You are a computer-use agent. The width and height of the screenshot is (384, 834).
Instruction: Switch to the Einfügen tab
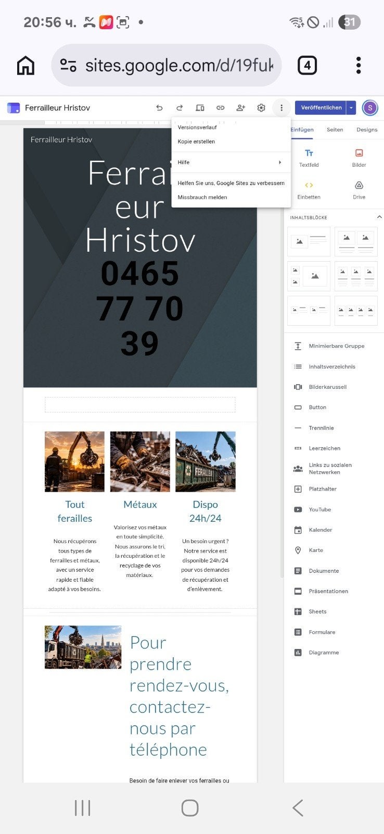coord(302,130)
